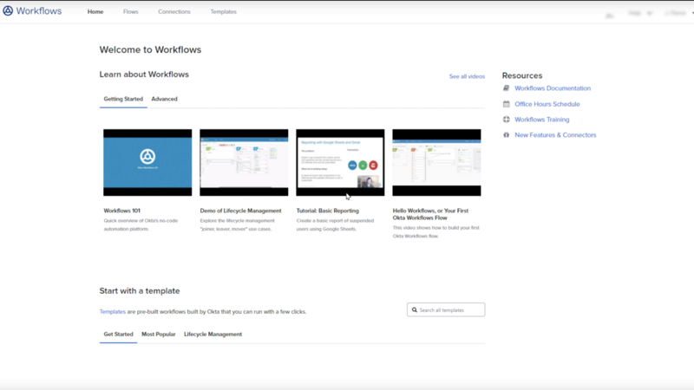
Task: Click the lifebuoy icon beside Workflows Training
Action: (507, 120)
